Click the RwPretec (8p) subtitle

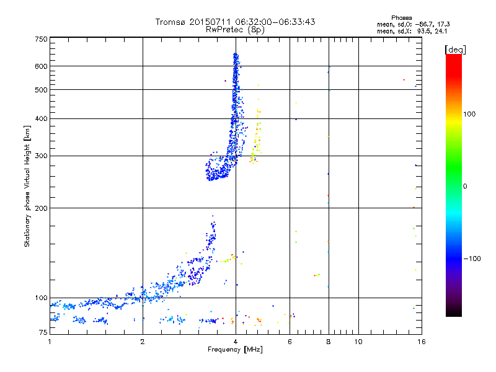(235, 30)
